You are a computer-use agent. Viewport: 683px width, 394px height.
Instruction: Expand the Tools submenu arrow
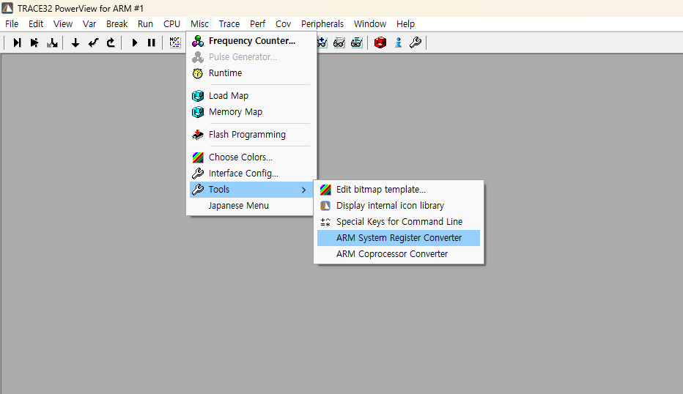[x=303, y=190]
